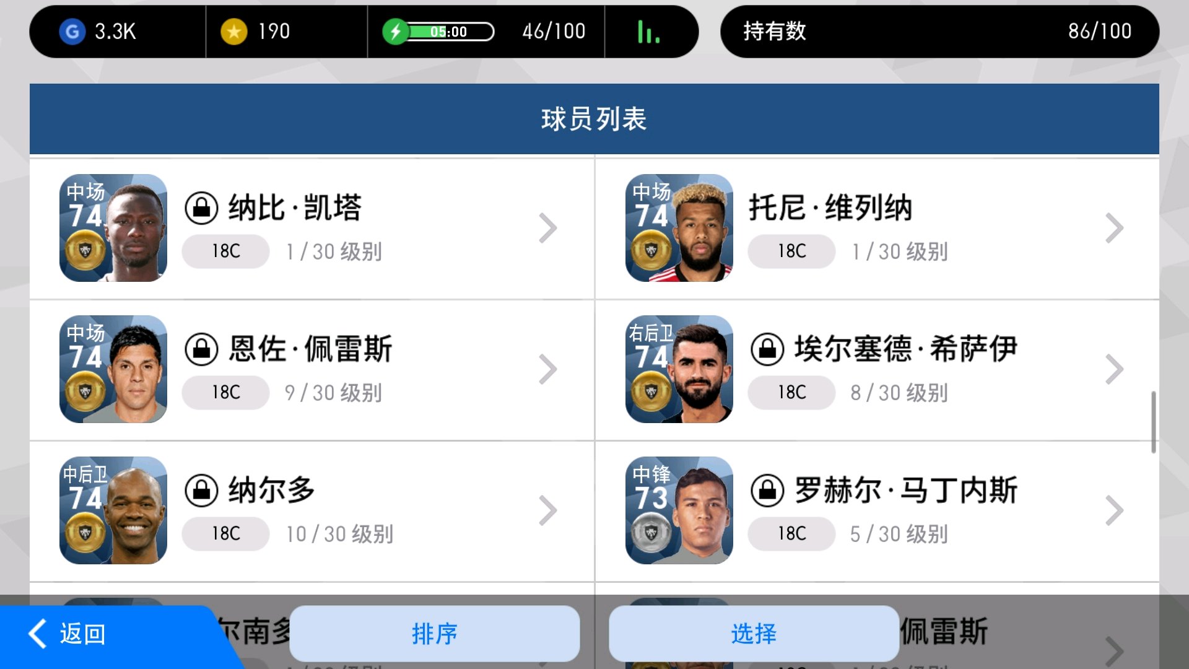Tap lock icon beside 埃尔塞德·希萨伊

(767, 349)
